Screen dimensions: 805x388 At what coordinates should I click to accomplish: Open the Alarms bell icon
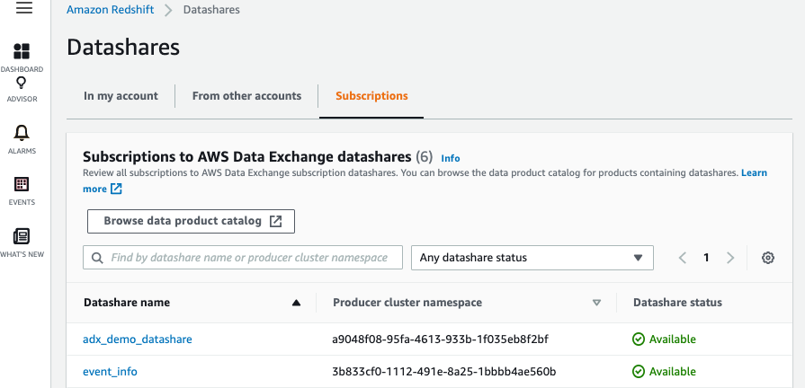pos(22,133)
